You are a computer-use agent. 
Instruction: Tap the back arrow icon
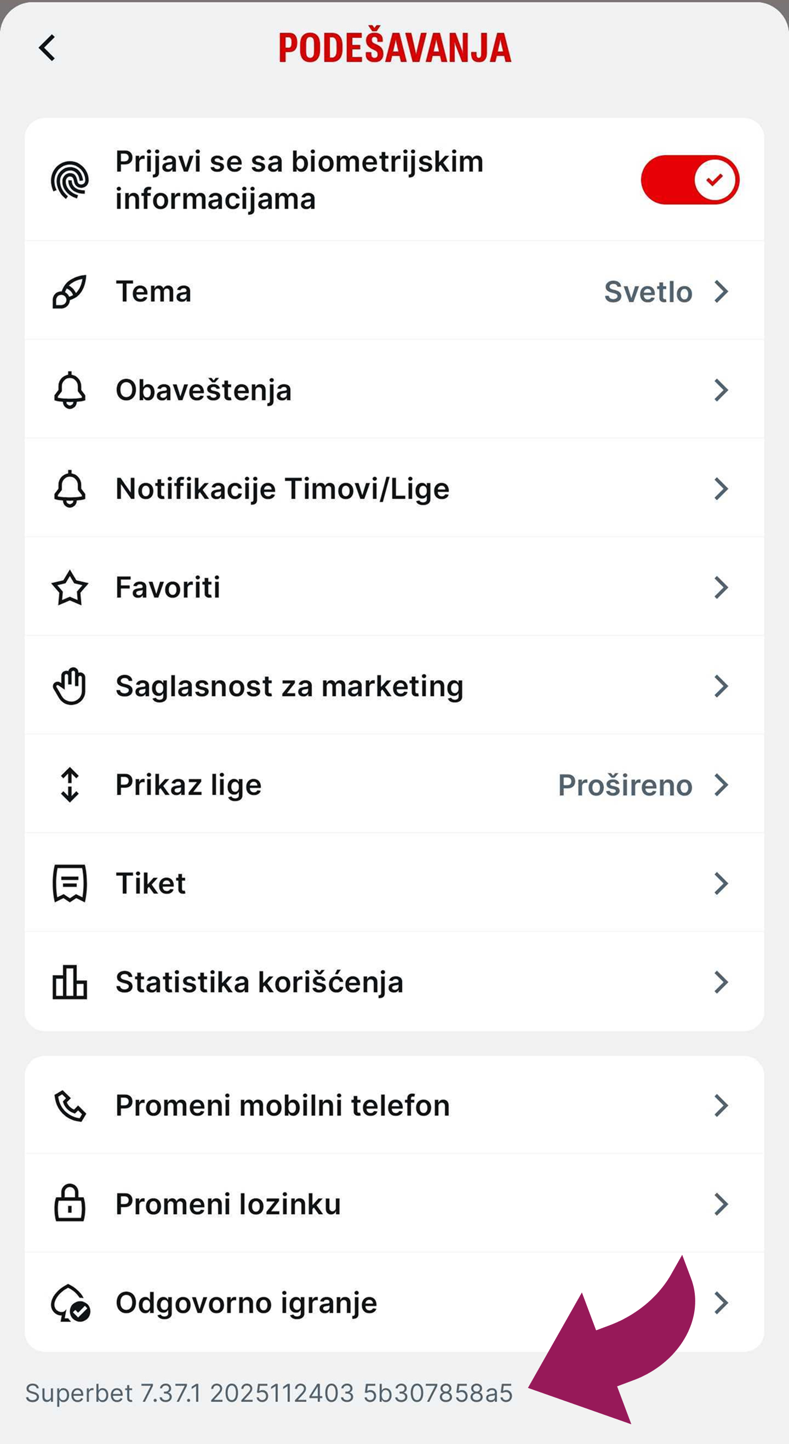coord(47,48)
